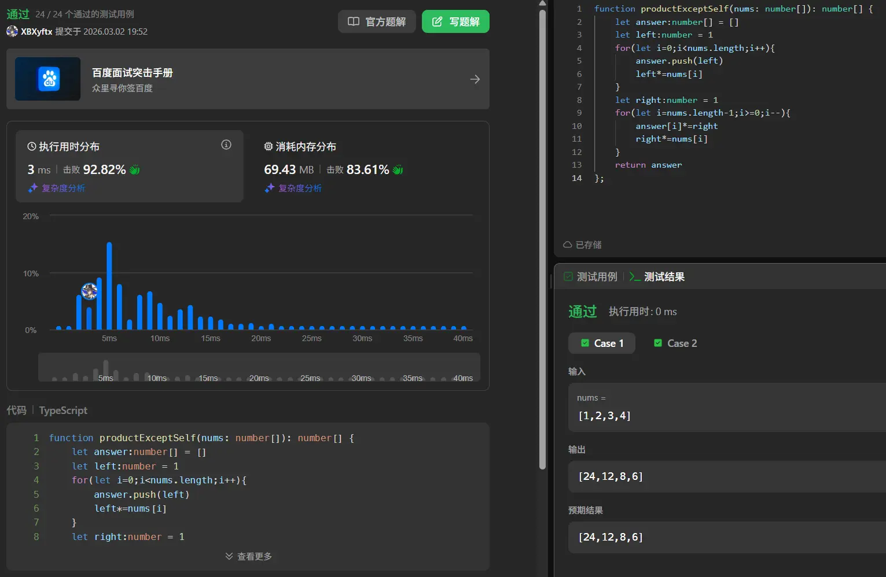Click the arrow on Baidu interview banner

click(475, 79)
